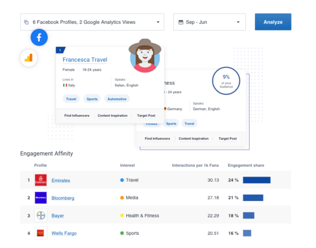
Task: Click Italian, English languages text
Action: [x=126, y=85]
